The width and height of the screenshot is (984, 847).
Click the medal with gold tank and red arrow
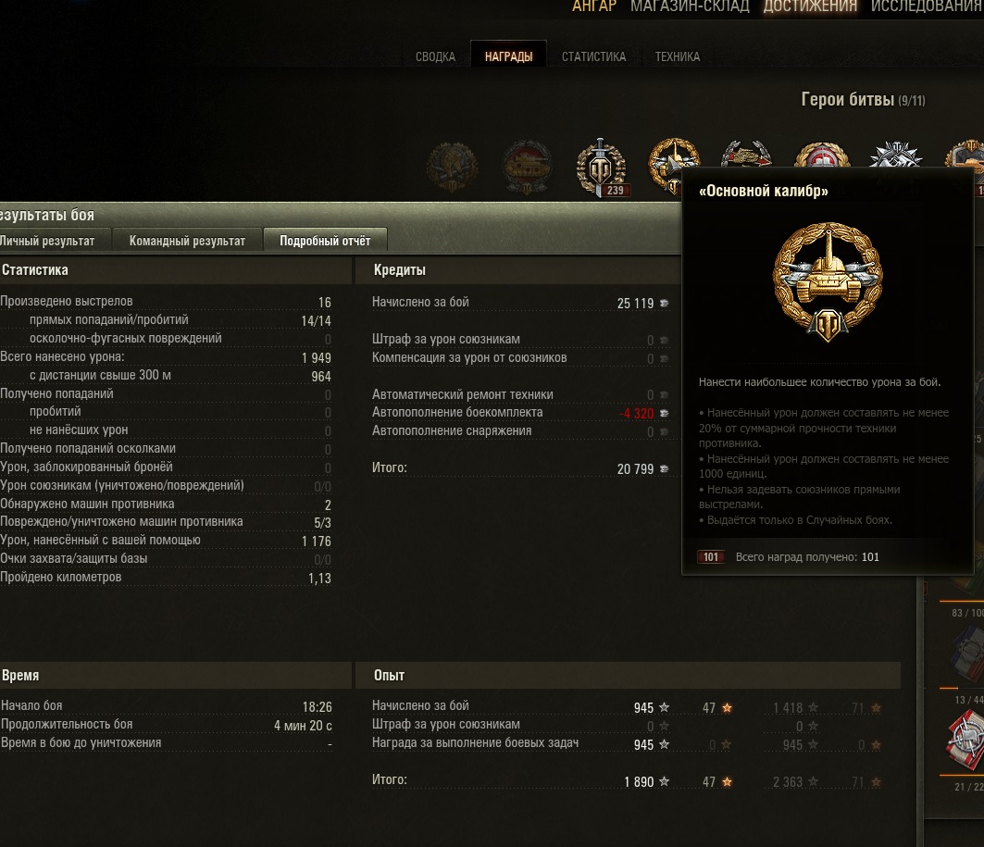pyautogui.click(x=747, y=155)
